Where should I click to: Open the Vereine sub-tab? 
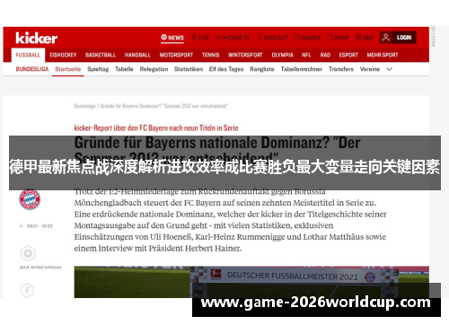pyautogui.click(x=370, y=69)
